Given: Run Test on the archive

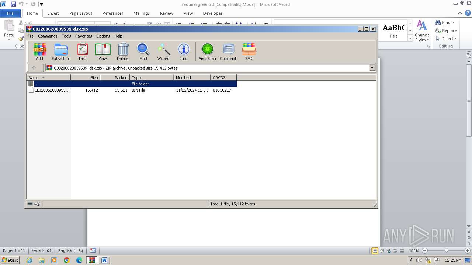Looking at the screenshot, I should pos(82,52).
